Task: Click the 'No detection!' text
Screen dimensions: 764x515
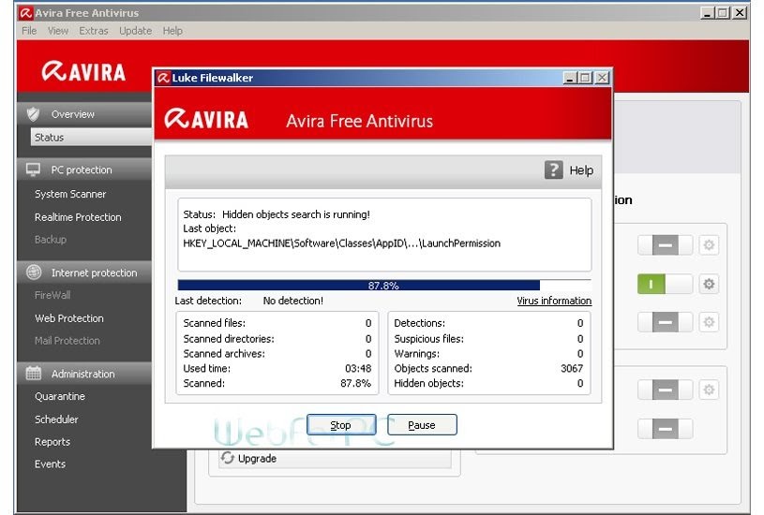Action: coord(293,301)
